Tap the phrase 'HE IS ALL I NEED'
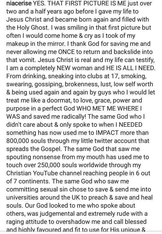Image resolution: width=162 pixels, height=234 pixels. (131, 68)
